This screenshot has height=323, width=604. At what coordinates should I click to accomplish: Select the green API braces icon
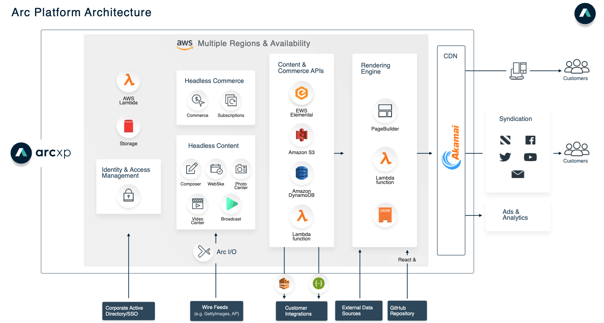click(319, 284)
